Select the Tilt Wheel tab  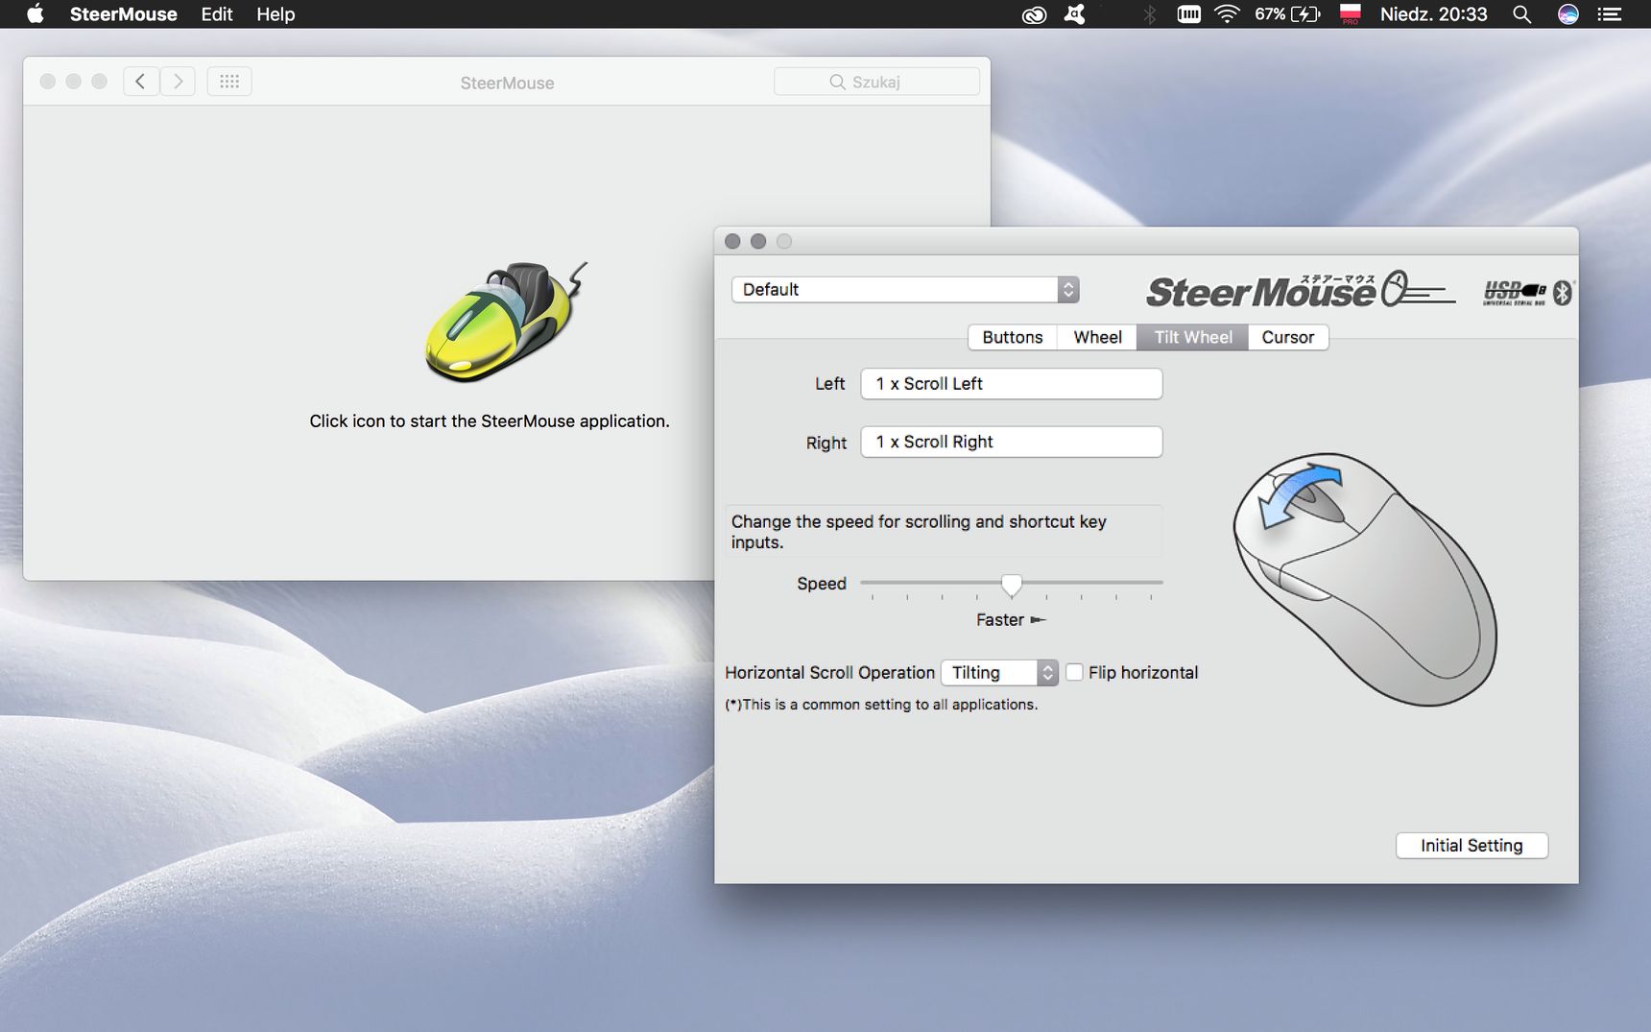[1193, 337]
